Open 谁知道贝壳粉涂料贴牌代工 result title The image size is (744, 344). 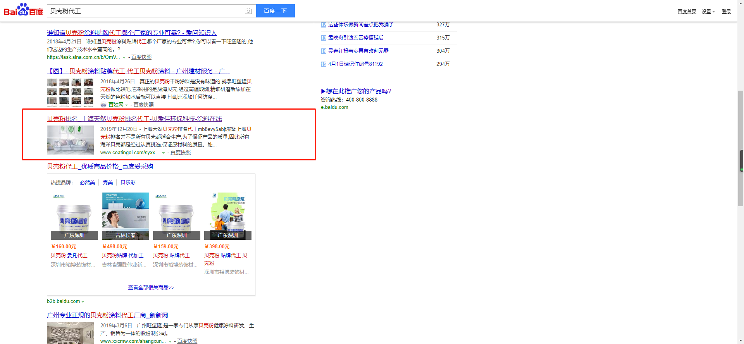[132, 33]
